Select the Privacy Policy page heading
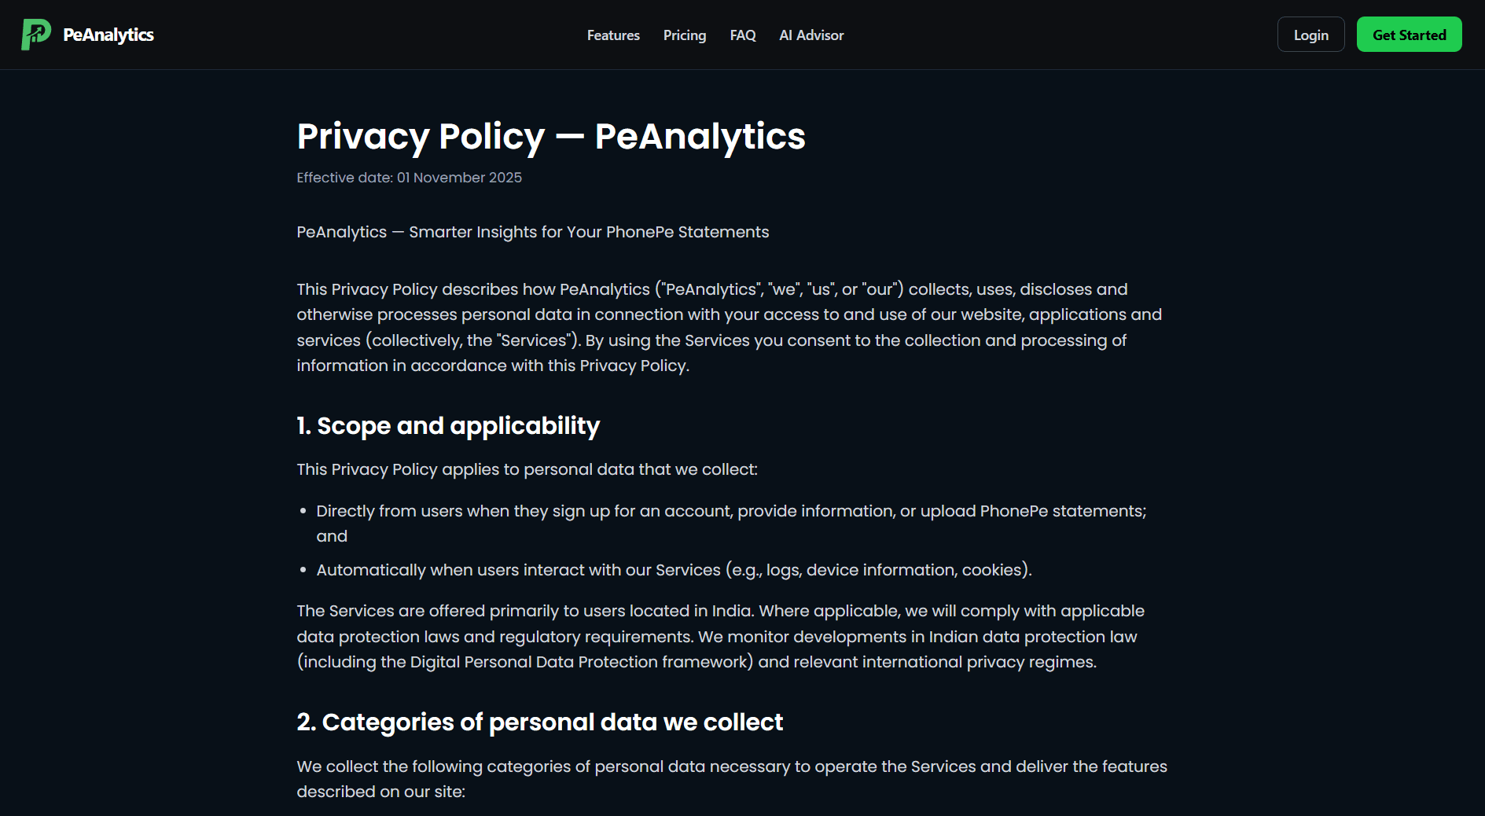The image size is (1485, 816). click(x=550, y=136)
